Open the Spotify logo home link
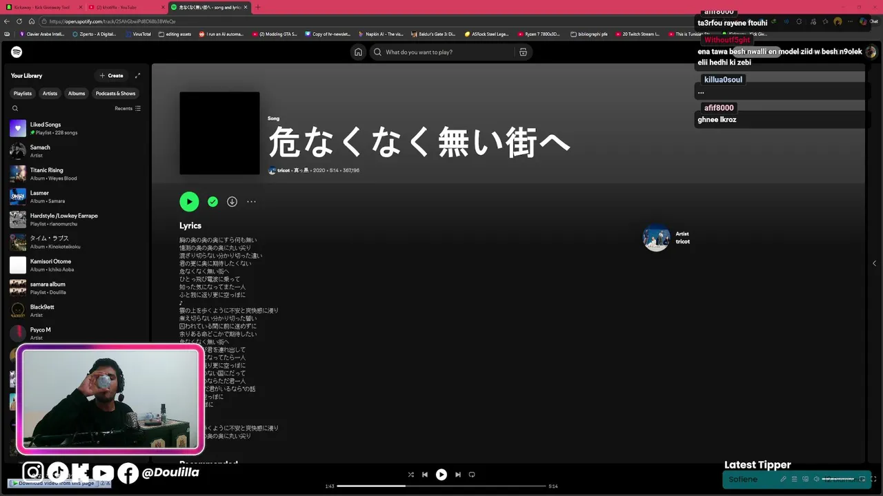 17,52
